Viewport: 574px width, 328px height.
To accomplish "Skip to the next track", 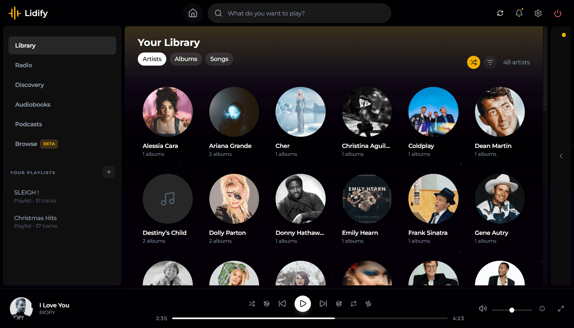I will click(323, 304).
